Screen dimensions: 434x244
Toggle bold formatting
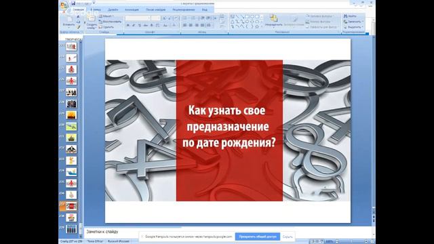tap(128, 25)
